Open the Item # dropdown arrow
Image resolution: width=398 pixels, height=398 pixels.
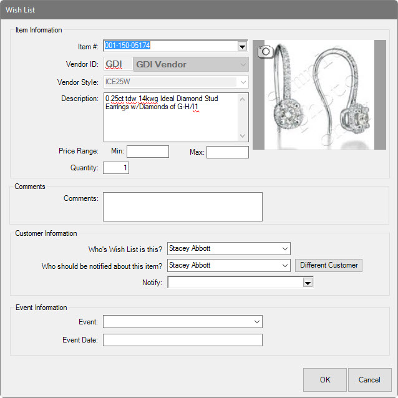click(242, 46)
